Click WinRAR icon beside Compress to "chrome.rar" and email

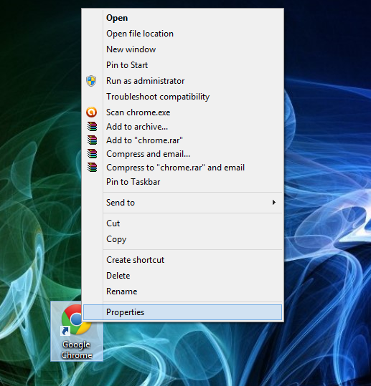coord(92,168)
